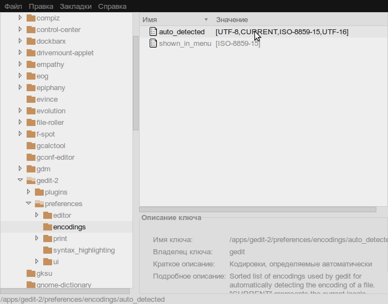Select the shown_in_menu key name
The image size is (388, 304).
click(x=185, y=44)
